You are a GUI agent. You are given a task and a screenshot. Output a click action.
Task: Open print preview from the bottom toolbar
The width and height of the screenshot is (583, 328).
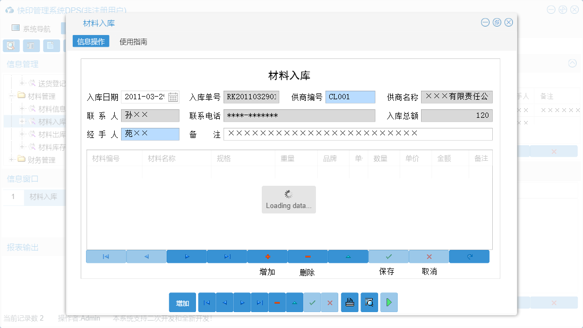coord(369,302)
